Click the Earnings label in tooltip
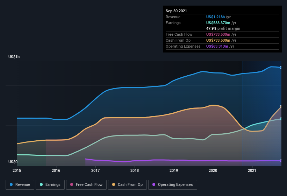This screenshot has height=196, width=287. coord(173,23)
